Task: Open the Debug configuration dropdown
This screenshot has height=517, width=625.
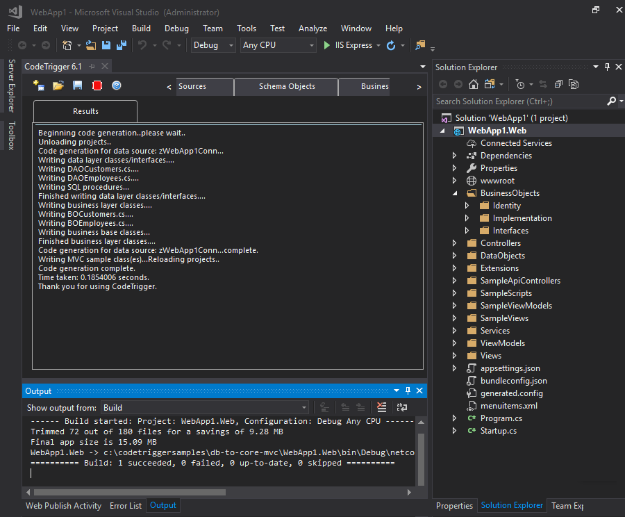Action: (213, 45)
